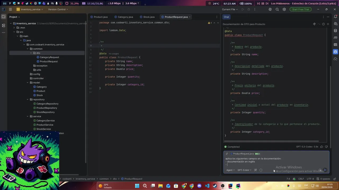Click ProductRequest in the breadcrumb bar
Screen dimensions: 339x190
coord(132,179)
